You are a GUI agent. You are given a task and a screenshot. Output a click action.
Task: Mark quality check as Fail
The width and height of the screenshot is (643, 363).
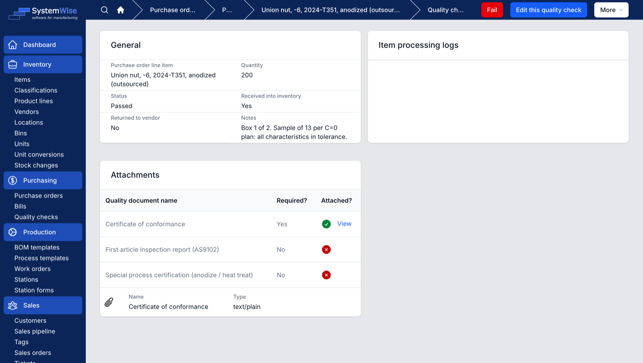492,10
